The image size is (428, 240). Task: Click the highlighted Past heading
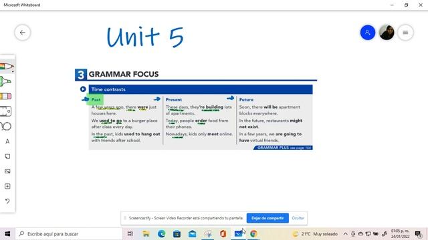[96, 99]
